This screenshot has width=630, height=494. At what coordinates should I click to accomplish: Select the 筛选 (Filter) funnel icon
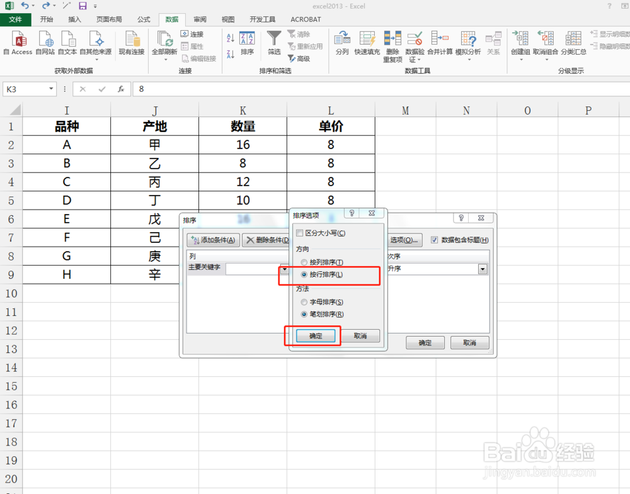(x=274, y=44)
